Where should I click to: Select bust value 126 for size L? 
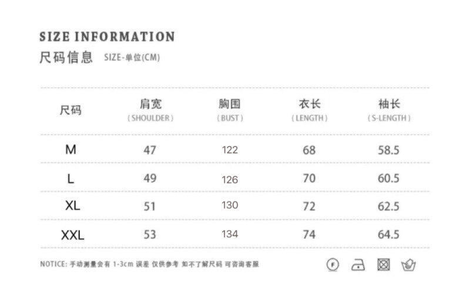pos(230,179)
